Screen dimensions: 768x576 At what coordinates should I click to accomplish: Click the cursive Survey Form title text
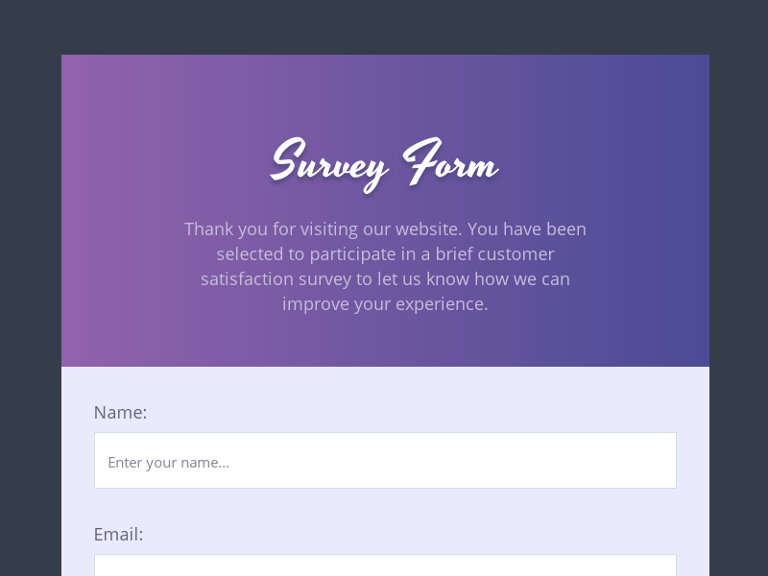coord(384,165)
